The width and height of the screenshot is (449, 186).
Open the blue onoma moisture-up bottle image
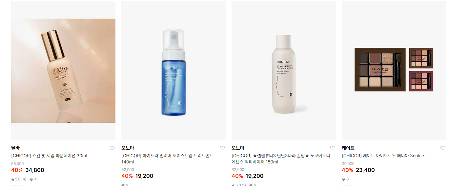click(173, 71)
